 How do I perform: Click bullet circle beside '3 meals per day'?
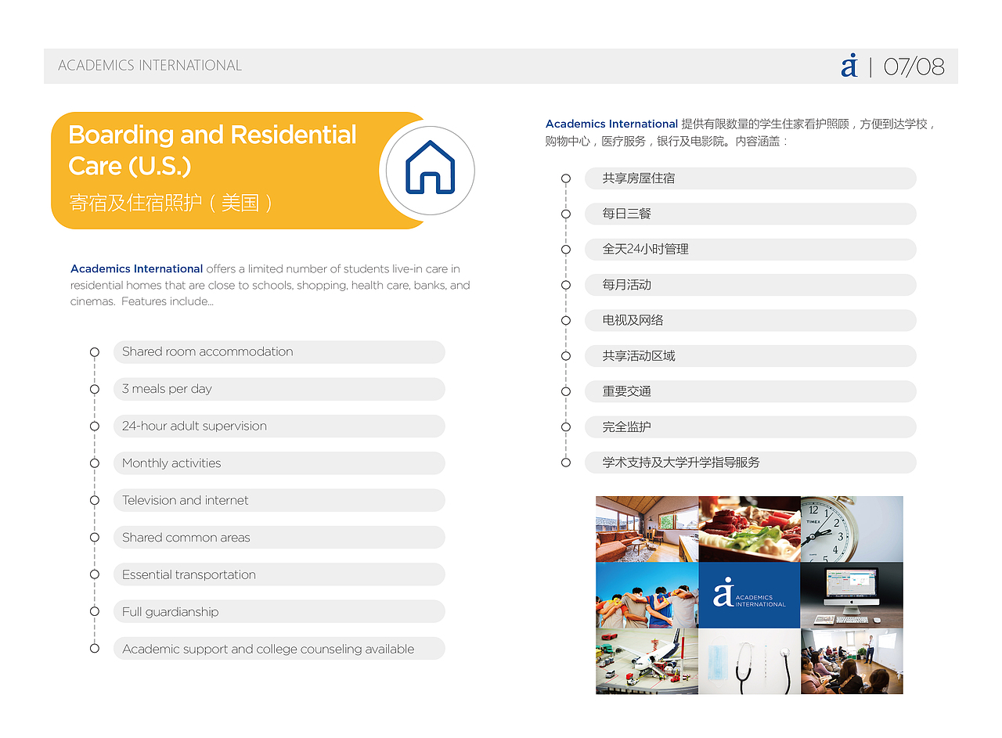pos(95,389)
